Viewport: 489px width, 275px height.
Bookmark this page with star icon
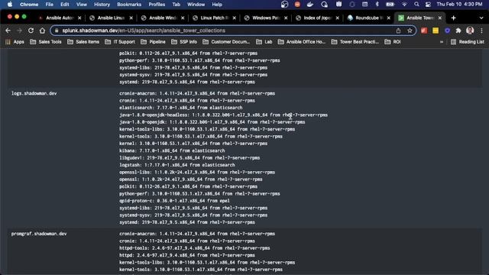point(410,31)
